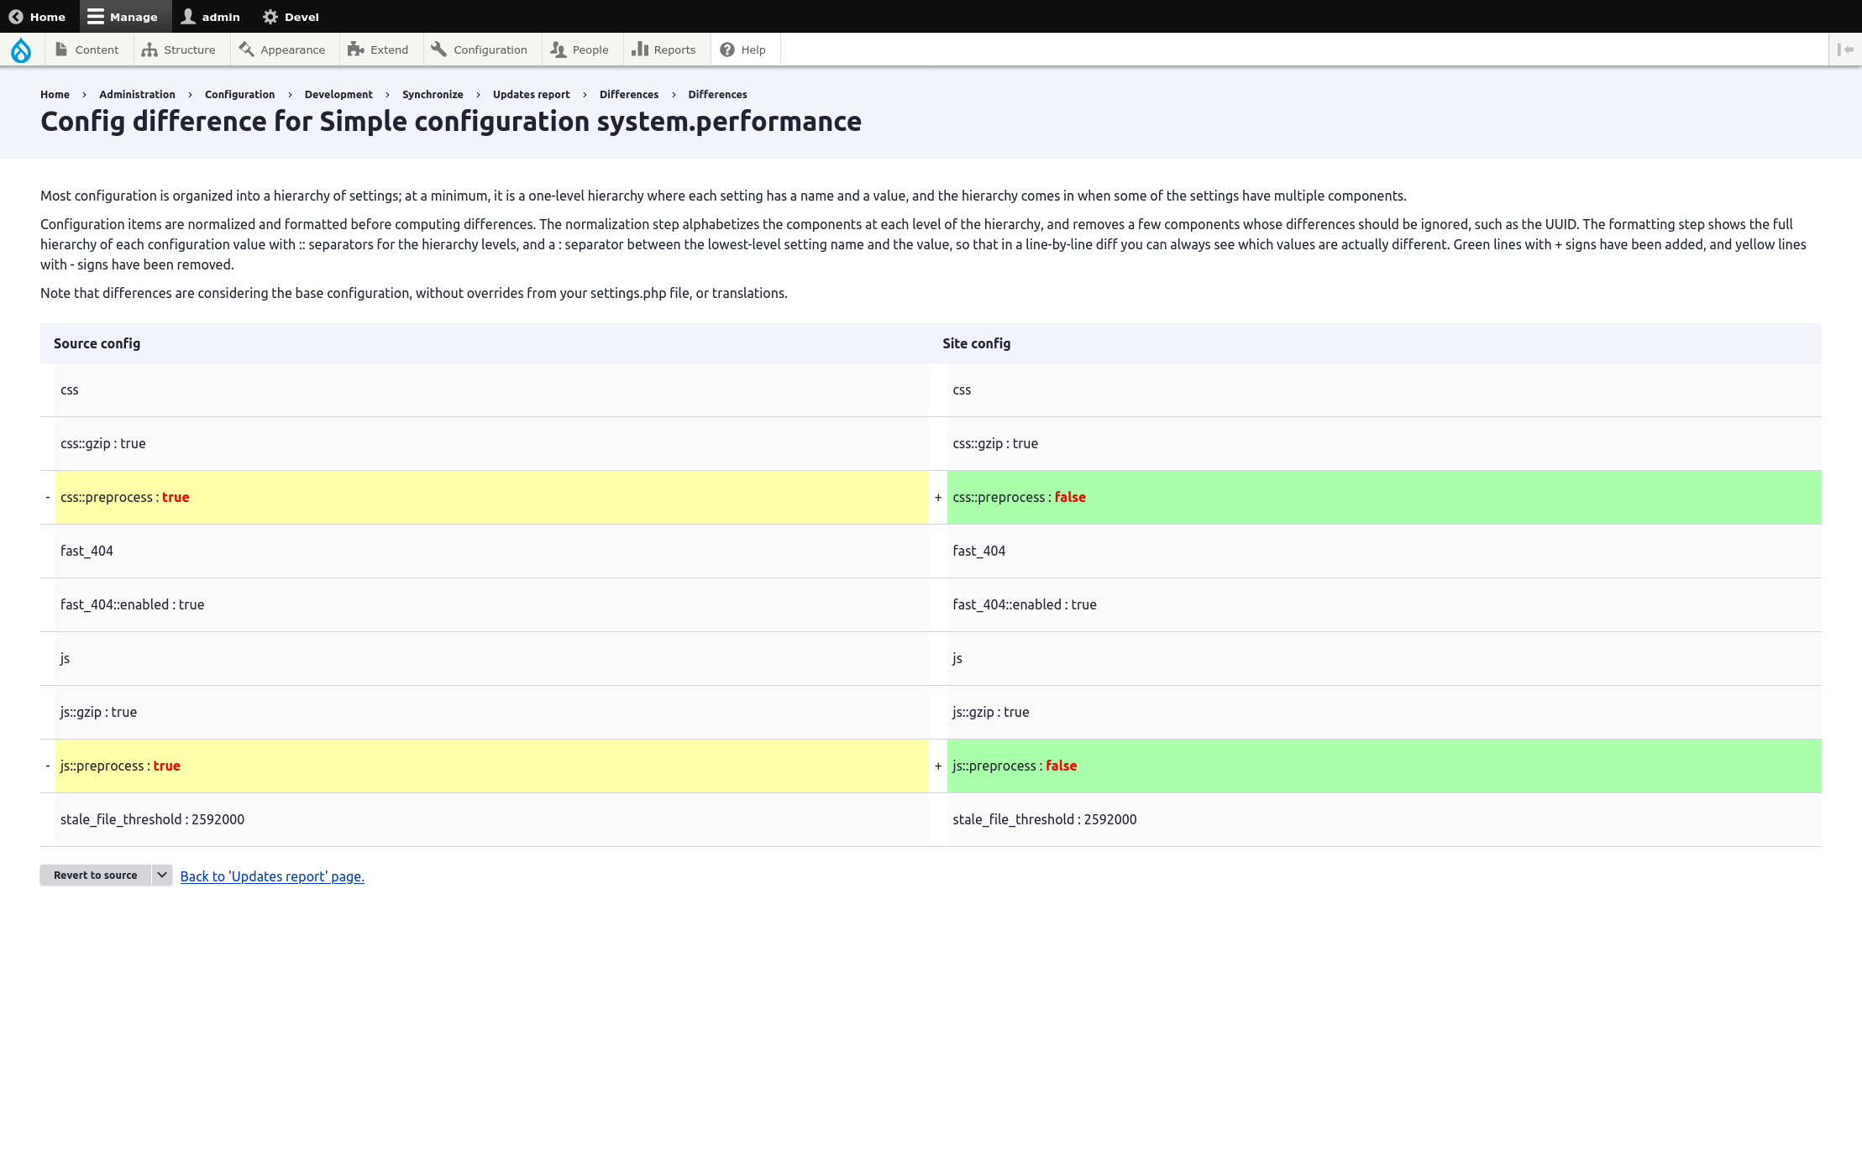Go to Updates report breadcrumb
Image resolution: width=1862 pixels, height=1150 pixels.
[531, 94]
